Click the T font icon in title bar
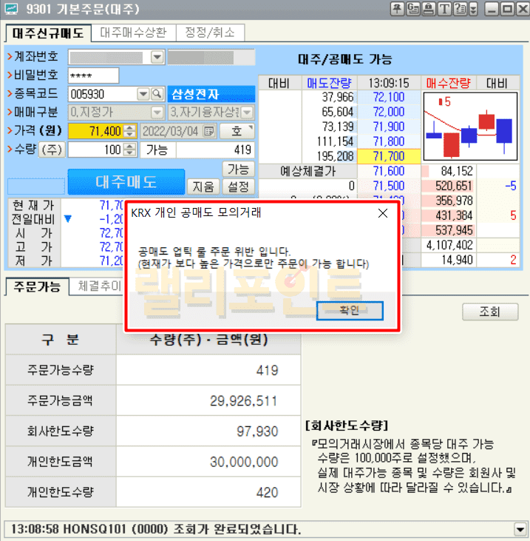This screenshot has height=541, width=530. (444, 10)
